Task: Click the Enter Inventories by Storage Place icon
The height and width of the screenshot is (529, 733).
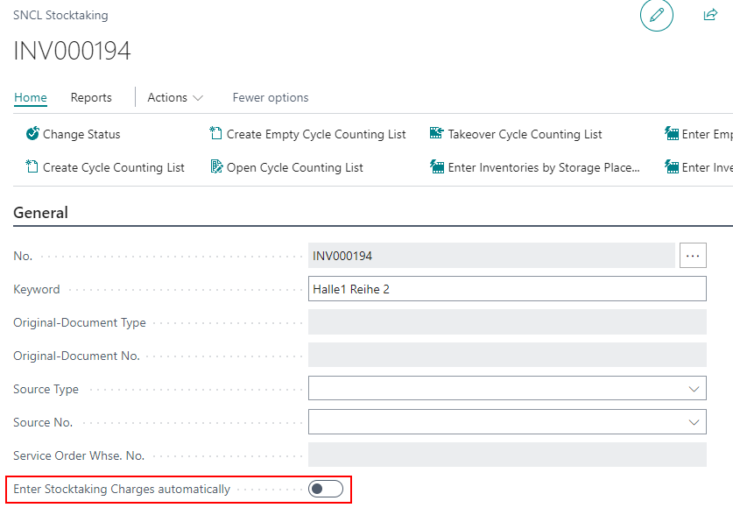Action: click(435, 166)
